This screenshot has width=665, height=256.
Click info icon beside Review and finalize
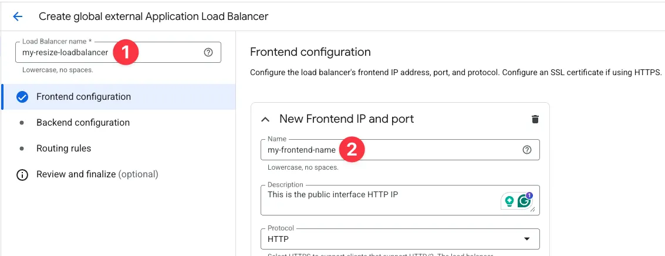tap(22, 174)
